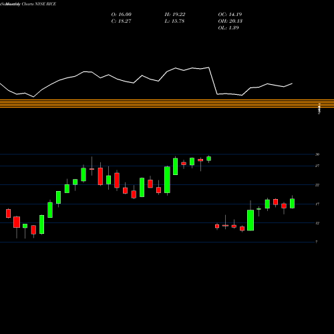Image resolution: width=334 pixels, height=334 pixels.
Task: Click the price axis label 27
Action: [x=317, y=166]
